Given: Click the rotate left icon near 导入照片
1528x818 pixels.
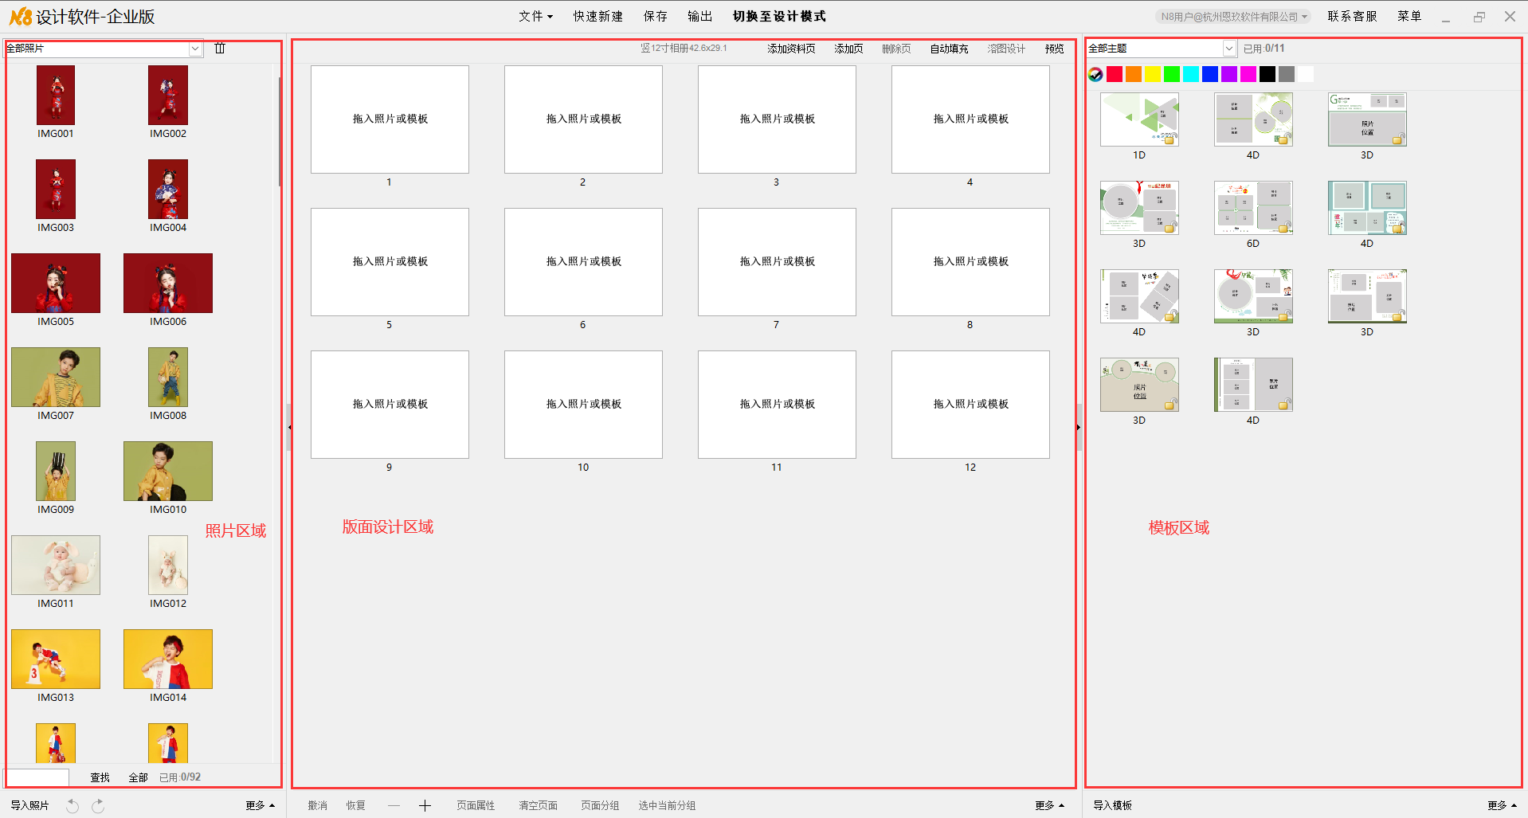Looking at the screenshot, I should pyautogui.click(x=72, y=806).
